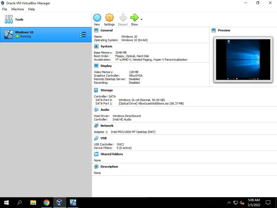Open the Display section heading link
The width and height of the screenshot is (277, 208).
106,66
